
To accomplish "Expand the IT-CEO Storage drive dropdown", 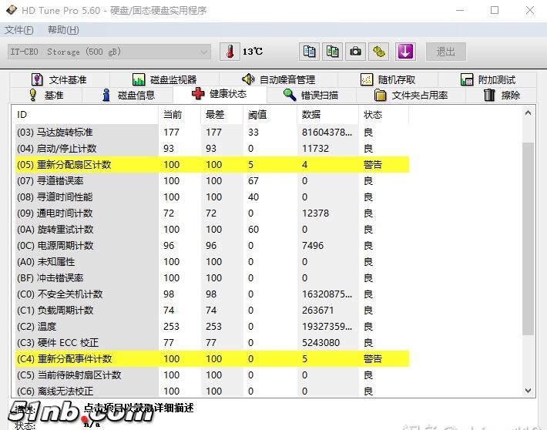I will click(x=203, y=52).
